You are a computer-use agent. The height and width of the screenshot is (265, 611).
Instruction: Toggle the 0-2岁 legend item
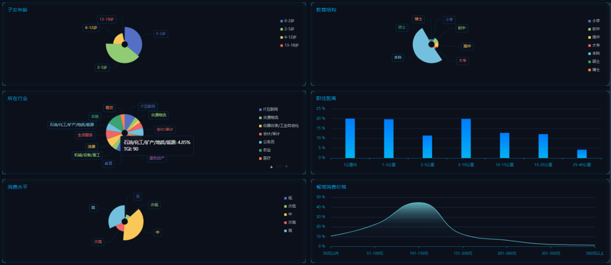tap(289, 21)
